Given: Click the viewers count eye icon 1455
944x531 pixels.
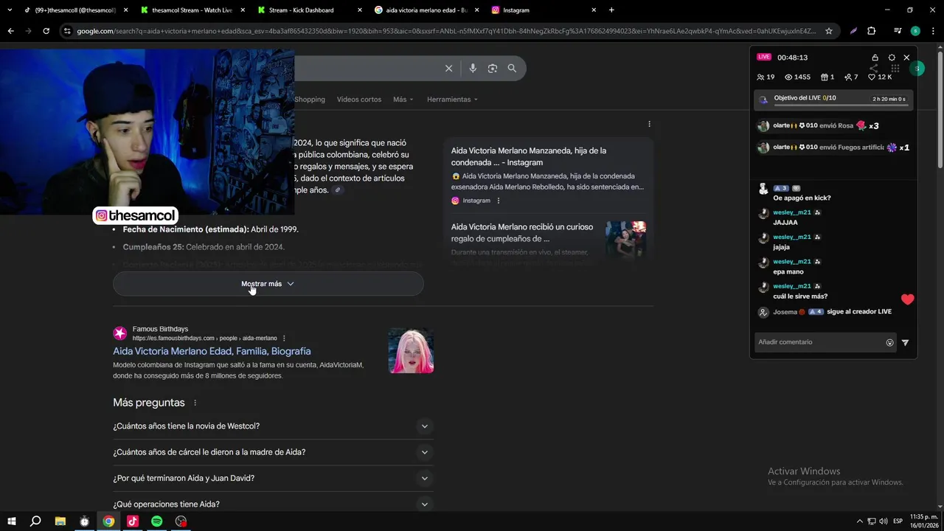Looking at the screenshot, I should (788, 77).
